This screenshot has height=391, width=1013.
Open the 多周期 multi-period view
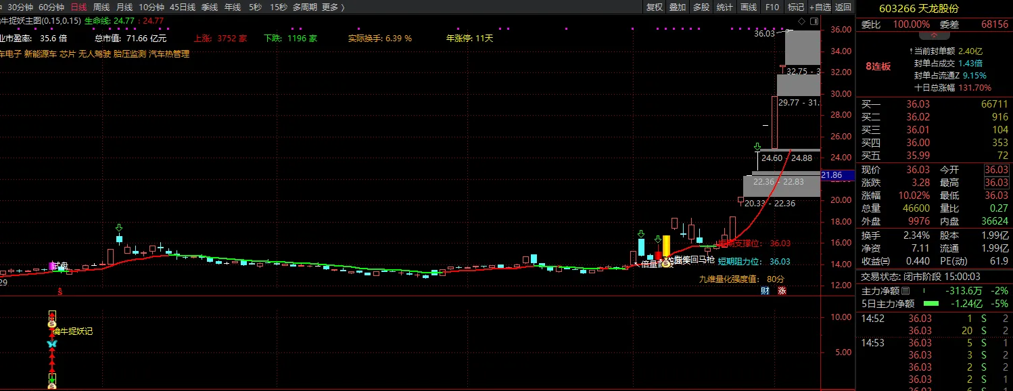point(305,7)
